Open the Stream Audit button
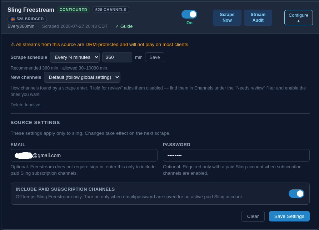The image size is (319, 230). pyautogui.click(x=258, y=17)
